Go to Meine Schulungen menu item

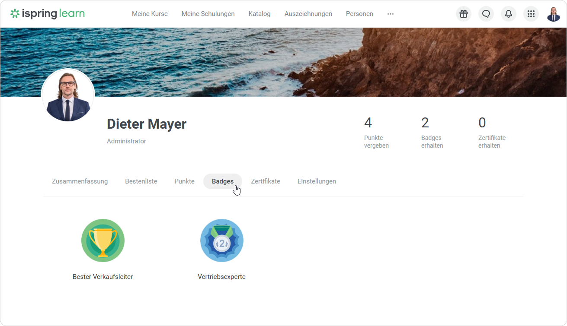tap(208, 14)
